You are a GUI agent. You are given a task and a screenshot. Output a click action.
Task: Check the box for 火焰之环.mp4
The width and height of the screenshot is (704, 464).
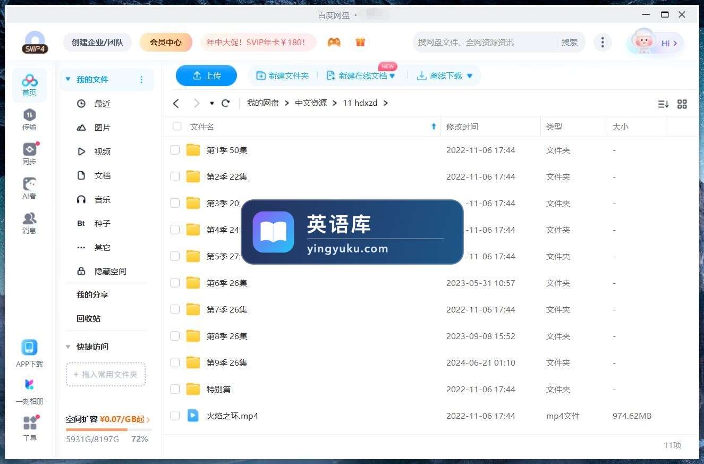coord(175,416)
